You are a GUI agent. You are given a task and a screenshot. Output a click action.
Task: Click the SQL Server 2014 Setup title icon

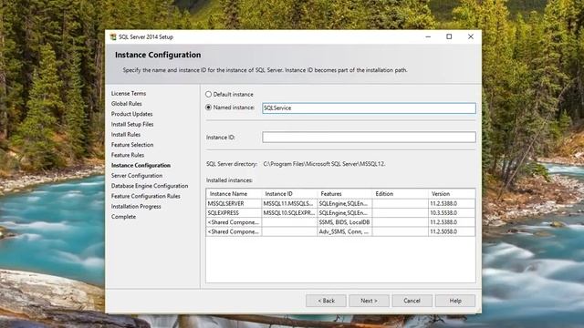[x=113, y=36]
